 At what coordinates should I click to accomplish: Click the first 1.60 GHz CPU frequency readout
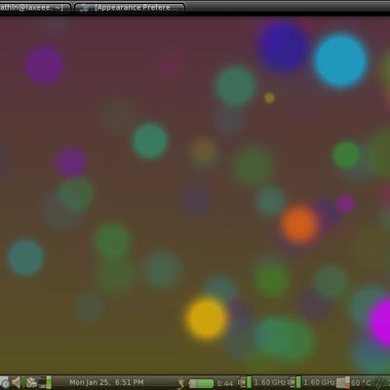[270, 382]
